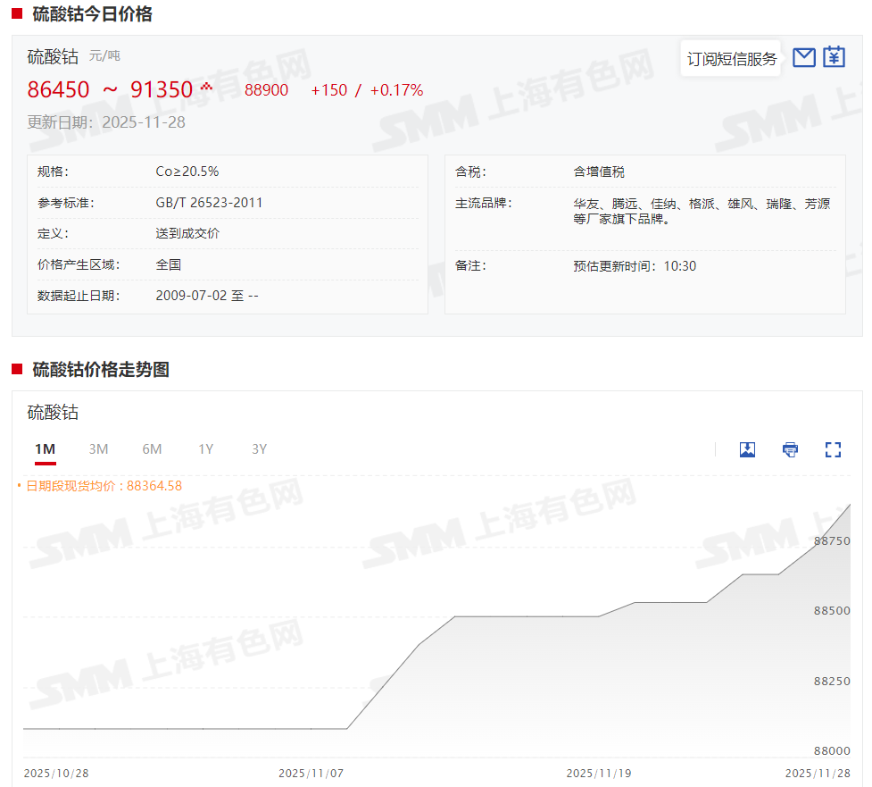Open 订阅短信服务 SMS subscription
The height and width of the screenshot is (787, 872).
click(x=731, y=59)
